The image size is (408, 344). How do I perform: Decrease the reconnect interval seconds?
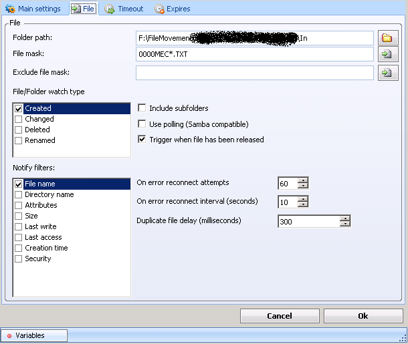click(303, 205)
